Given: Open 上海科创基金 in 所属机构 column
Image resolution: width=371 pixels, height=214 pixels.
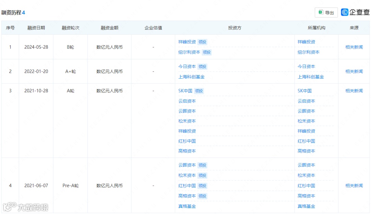Looking at the screenshot, I should [x=311, y=77].
